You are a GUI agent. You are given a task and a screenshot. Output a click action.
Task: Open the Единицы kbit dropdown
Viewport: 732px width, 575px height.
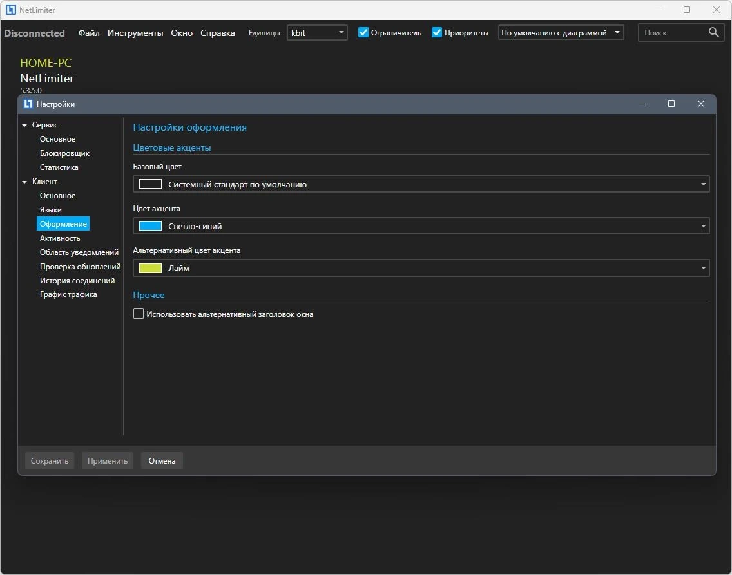point(317,33)
